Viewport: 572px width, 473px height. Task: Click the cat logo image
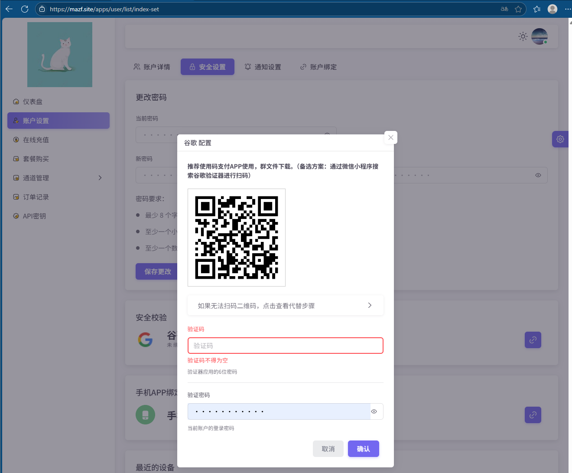click(x=60, y=55)
